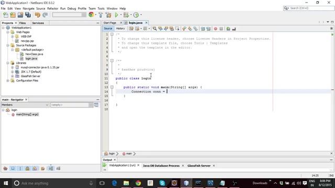Click the red Start Macro Recording icon
The width and height of the screenshot is (335, 188).
(216, 29)
